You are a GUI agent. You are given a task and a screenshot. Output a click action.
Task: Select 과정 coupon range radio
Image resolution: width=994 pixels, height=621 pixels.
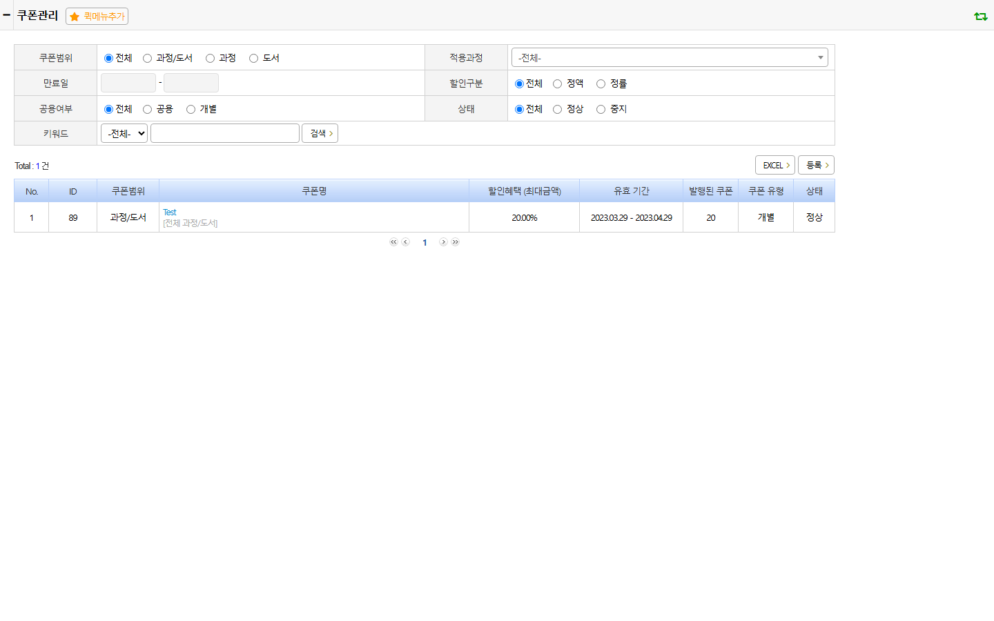coord(210,58)
